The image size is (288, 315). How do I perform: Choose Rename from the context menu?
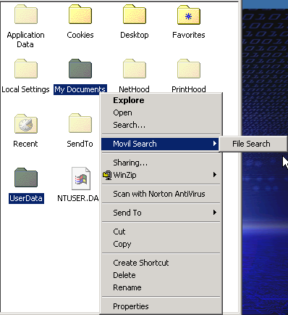pos(161,287)
